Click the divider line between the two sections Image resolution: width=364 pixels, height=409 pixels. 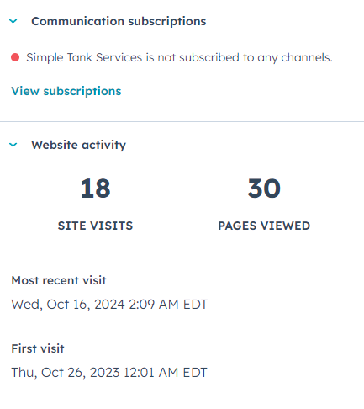tap(182, 122)
